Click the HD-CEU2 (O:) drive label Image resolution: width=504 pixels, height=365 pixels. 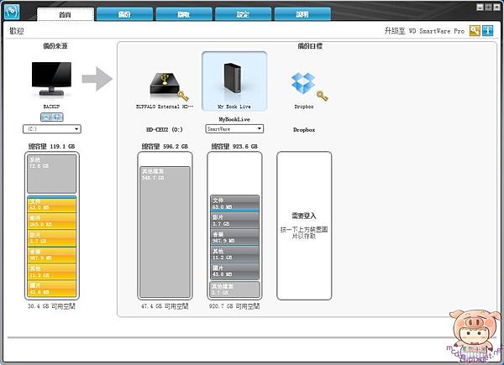(x=165, y=130)
